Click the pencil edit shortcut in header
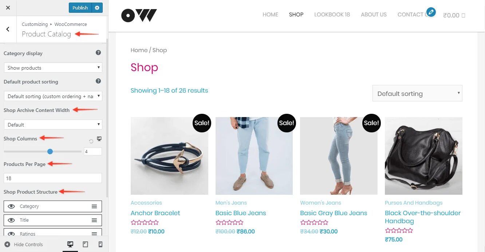Screen dimensions: 485x252 431,12
